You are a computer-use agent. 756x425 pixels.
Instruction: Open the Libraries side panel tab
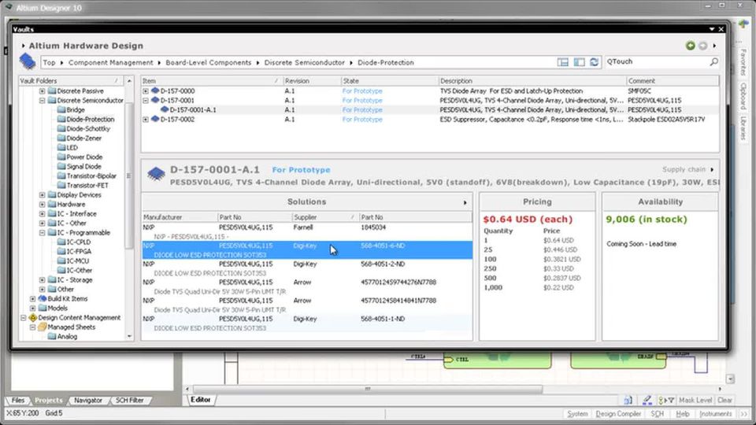coord(743,128)
